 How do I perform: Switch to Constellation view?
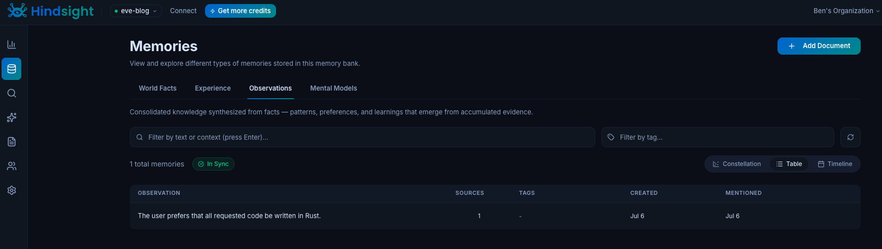tap(737, 164)
